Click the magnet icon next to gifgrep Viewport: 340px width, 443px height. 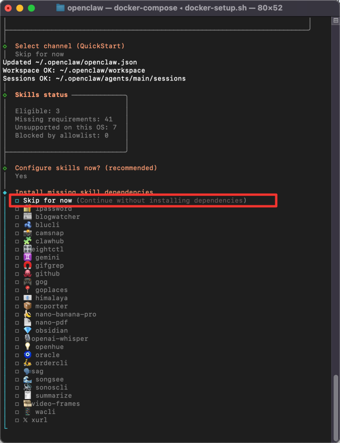[x=28, y=265]
